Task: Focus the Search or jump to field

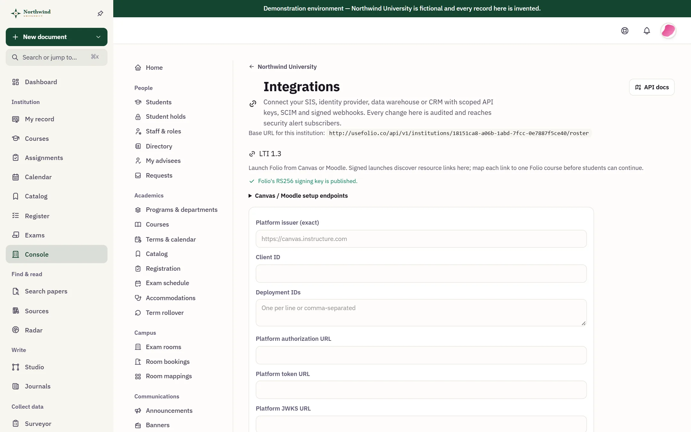Action: [x=57, y=57]
